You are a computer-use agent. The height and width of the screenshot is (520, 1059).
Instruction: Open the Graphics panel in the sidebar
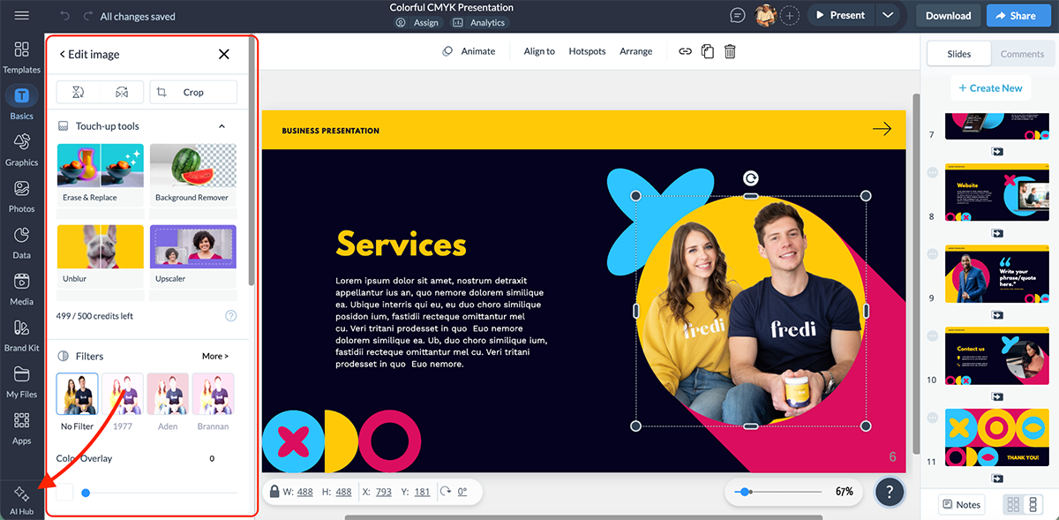21,148
